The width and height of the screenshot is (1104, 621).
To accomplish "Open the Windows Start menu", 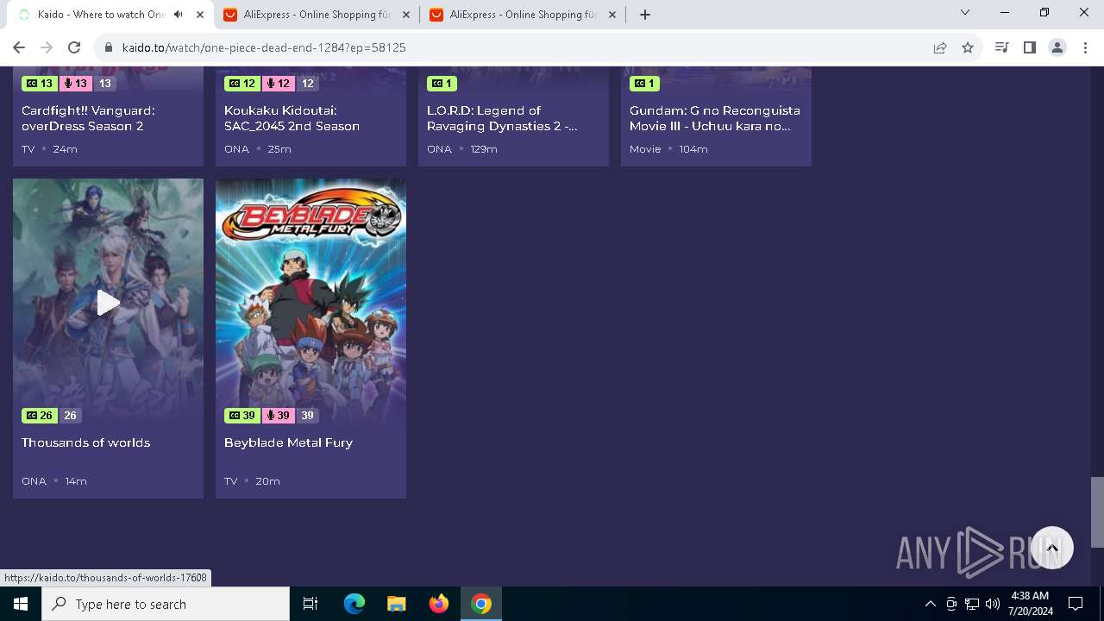I will click(21, 604).
